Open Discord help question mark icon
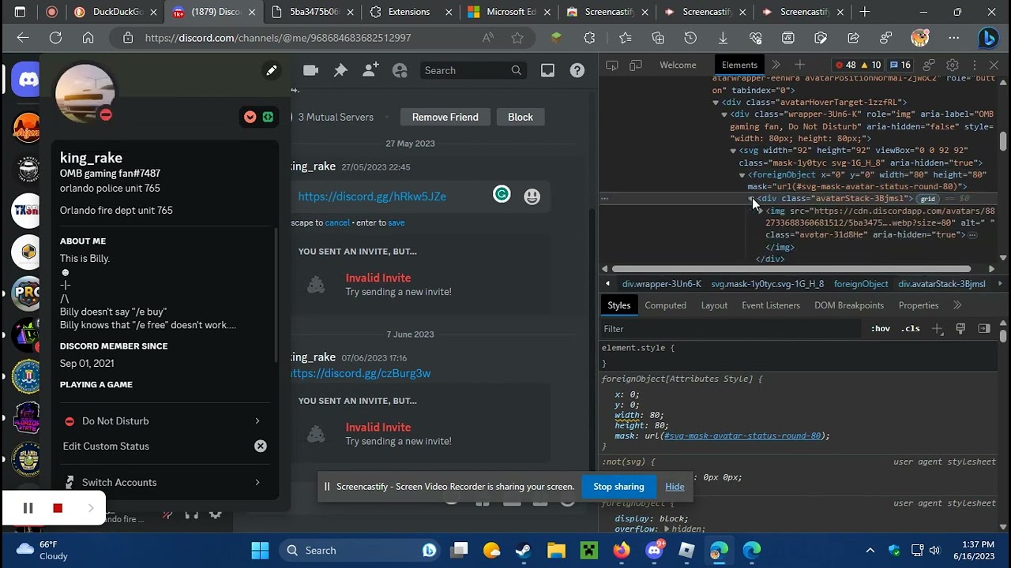Screen dimensions: 1011x568 (x=577, y=70)
